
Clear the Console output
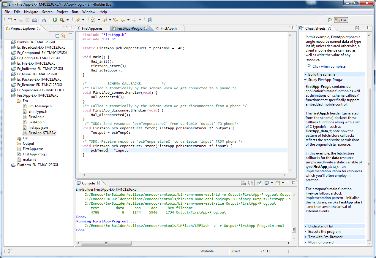click(x=244, y=183)
